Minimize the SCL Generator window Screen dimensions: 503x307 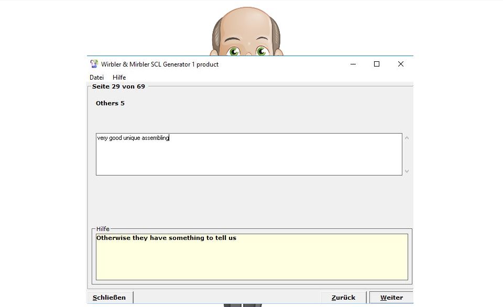(x=353, y=64)
